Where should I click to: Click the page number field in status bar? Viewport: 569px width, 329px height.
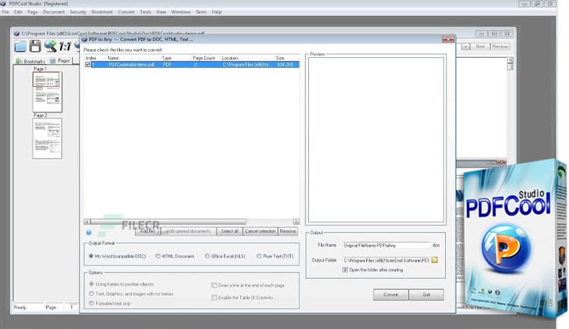pos(74,307)
